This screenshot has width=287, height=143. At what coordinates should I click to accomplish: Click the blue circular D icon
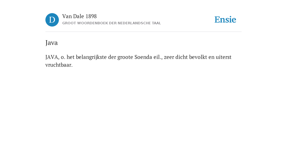tap(52, 20)
